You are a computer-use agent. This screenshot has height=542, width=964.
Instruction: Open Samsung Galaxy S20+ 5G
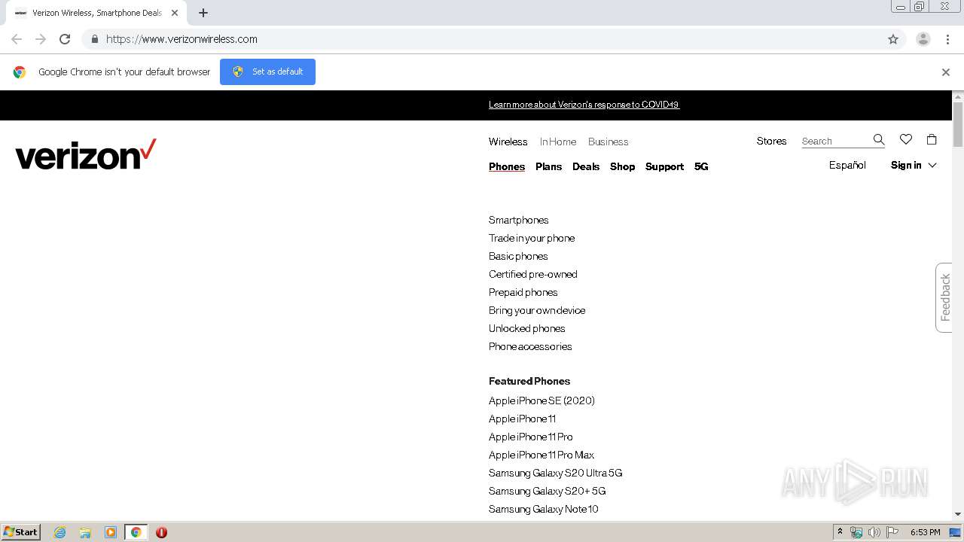[548, 491]
